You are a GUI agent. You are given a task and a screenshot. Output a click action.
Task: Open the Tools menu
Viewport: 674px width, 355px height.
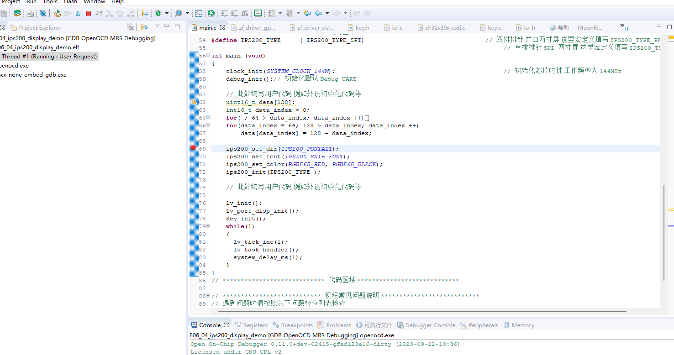click(50, 2)
